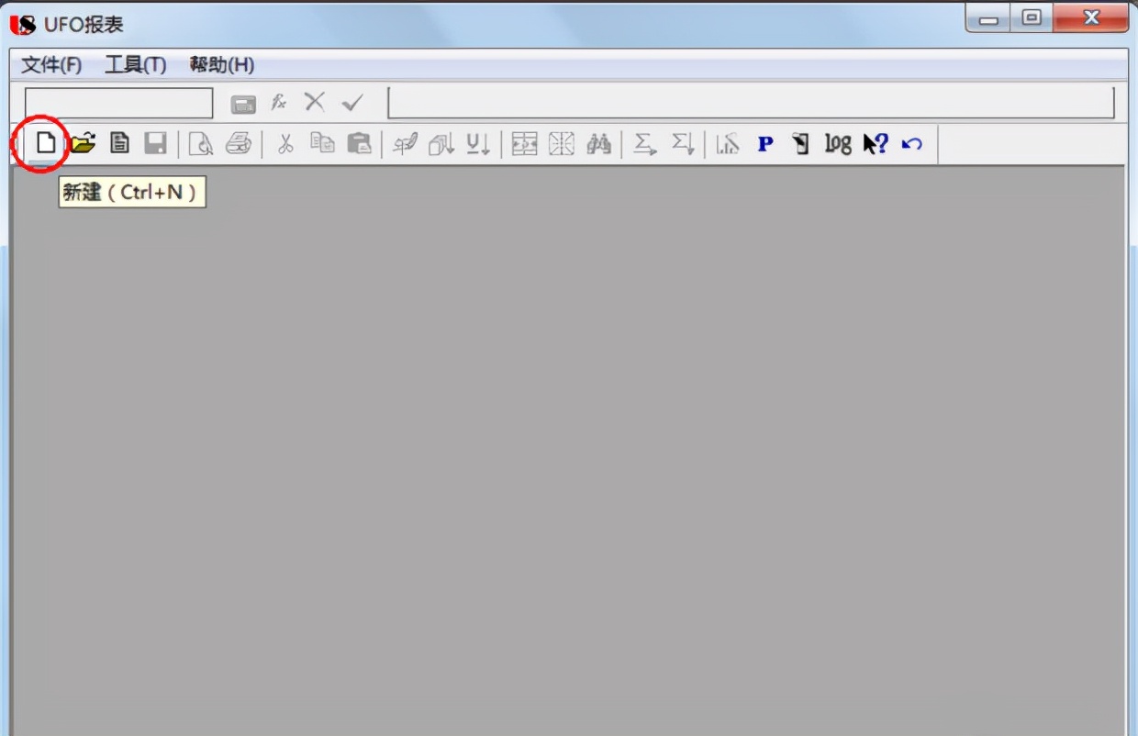The image size is (1138, 736).
Task: Minimize the UFO报表 window
Action: (x=988, y=18)
